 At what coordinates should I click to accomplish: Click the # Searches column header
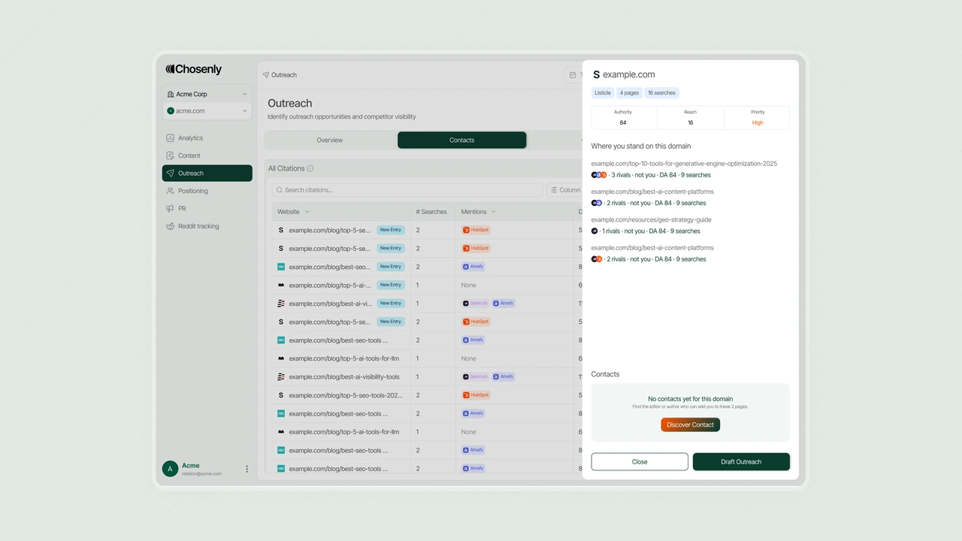431,212
